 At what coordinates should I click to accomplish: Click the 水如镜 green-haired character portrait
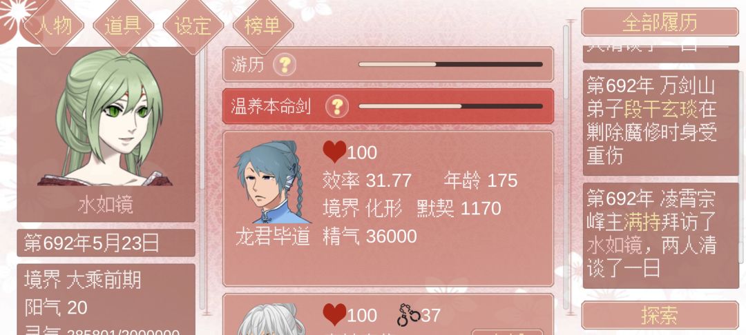coord(106,118)
